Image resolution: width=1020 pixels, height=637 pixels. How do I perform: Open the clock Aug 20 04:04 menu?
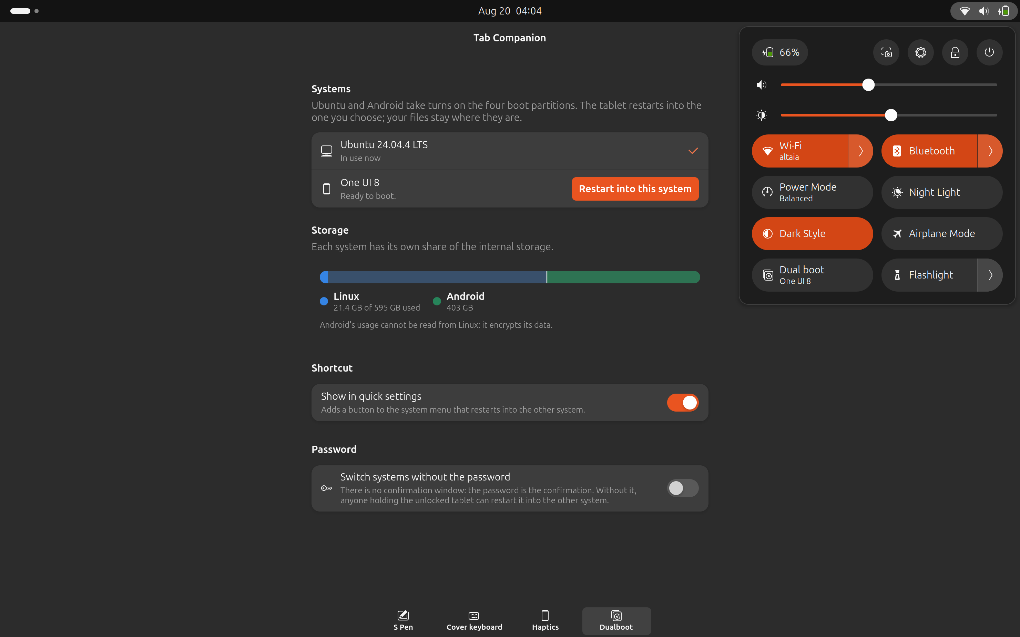[510, 11]
